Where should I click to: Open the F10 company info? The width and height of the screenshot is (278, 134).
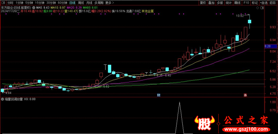246,3
